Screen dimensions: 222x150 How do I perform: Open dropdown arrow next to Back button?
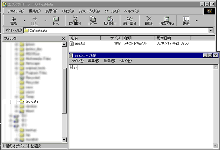[24, 21]
